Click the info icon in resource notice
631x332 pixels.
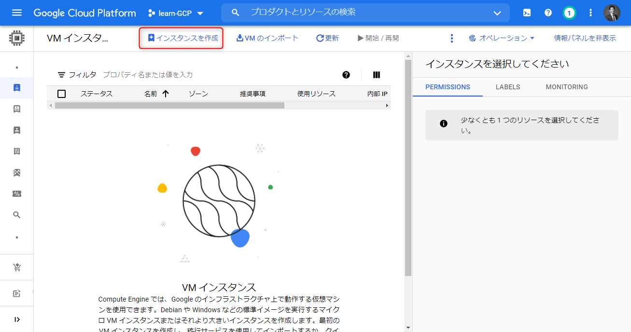click(444, 124)
